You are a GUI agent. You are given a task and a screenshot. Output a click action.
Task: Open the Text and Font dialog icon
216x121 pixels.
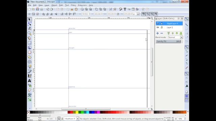125,9
